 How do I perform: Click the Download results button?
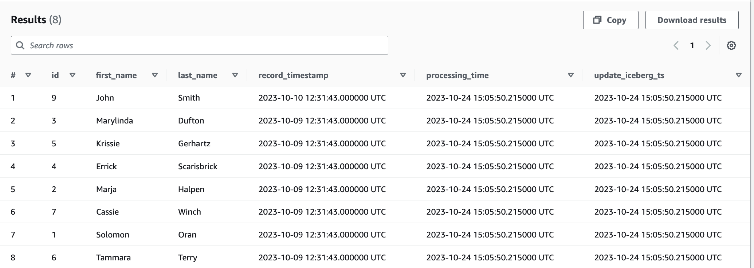(692, 20)
